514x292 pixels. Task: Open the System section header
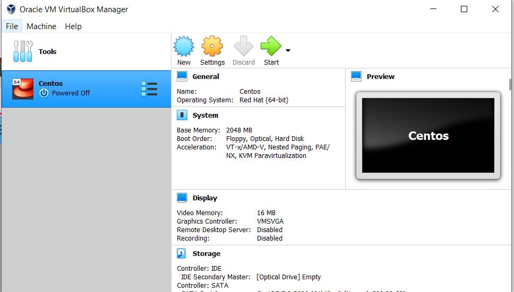click(x=205, y=115)
